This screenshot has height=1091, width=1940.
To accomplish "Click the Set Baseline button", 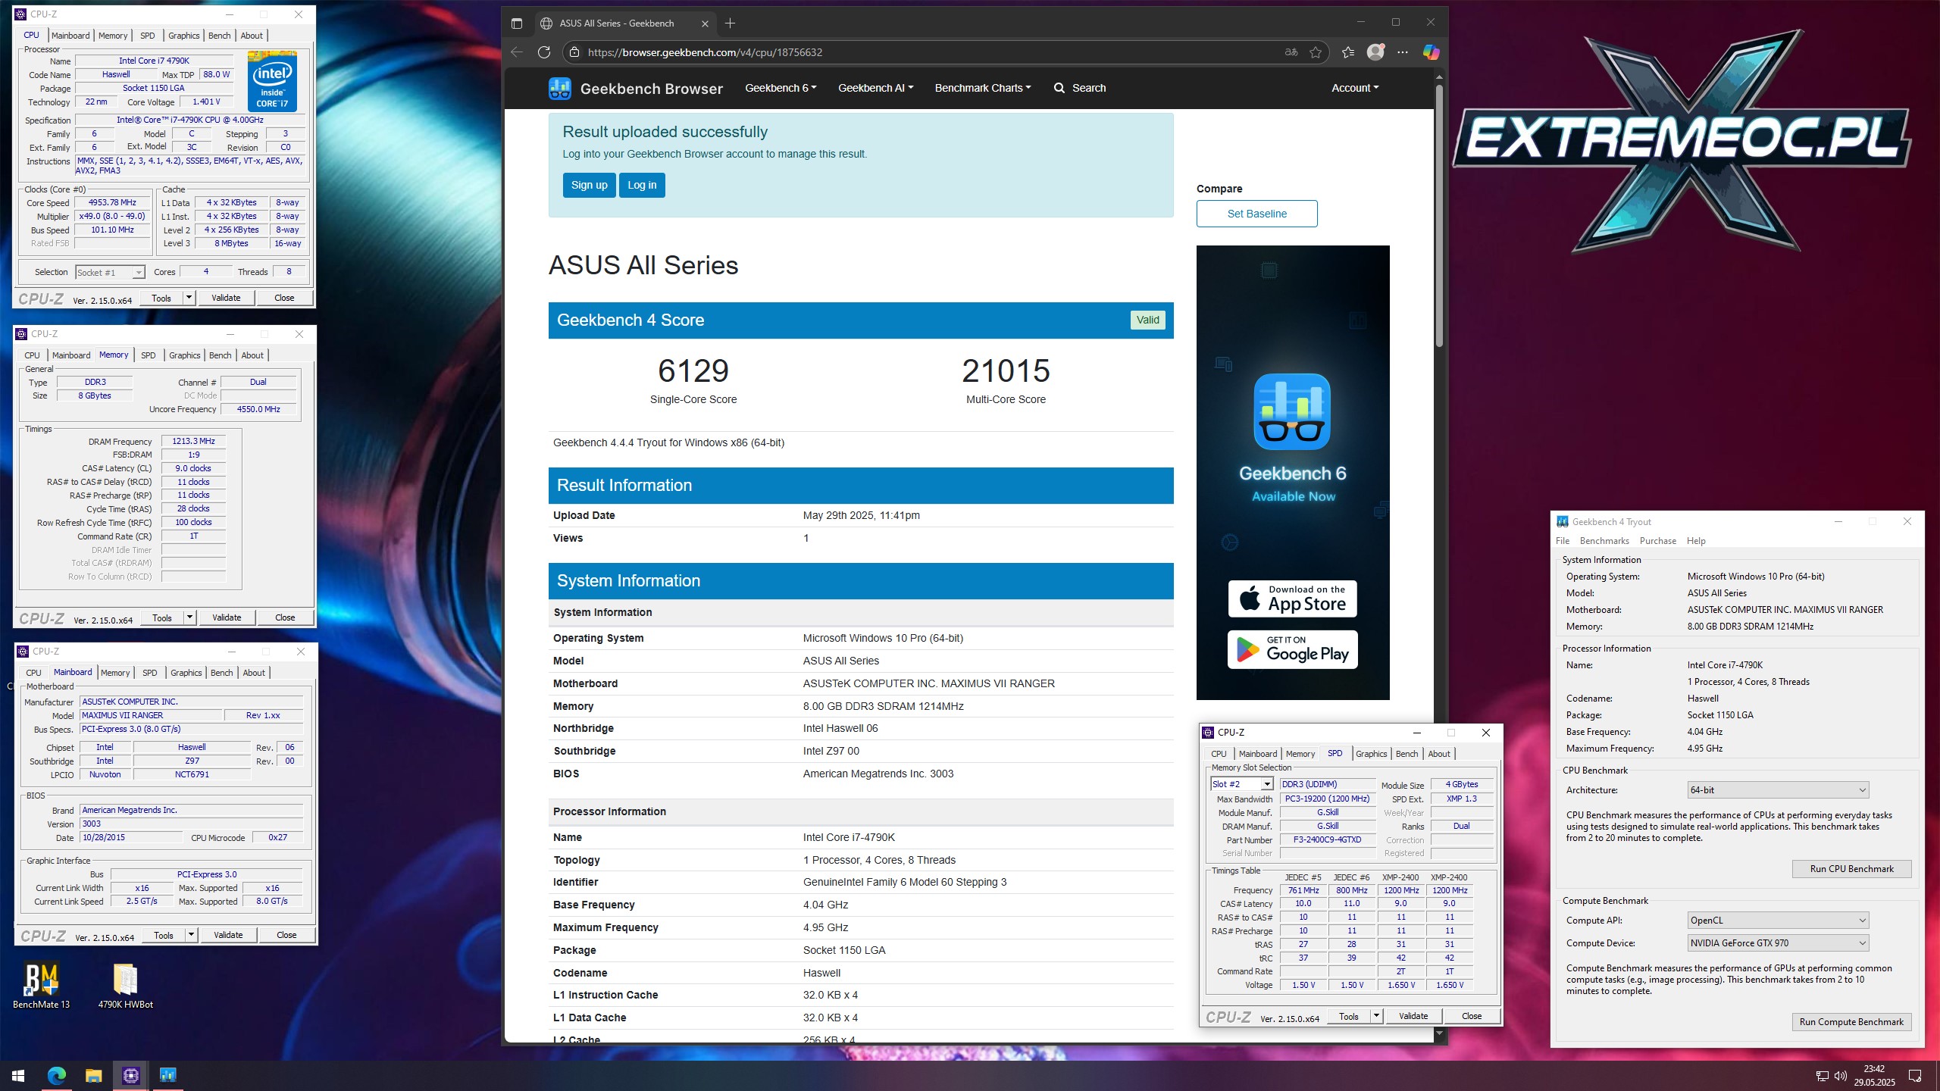I will (x=1256, y=214).
